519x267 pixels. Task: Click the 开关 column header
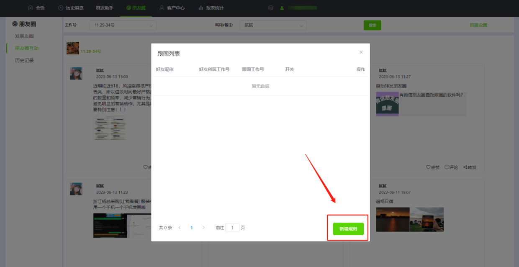click(x=290, y=69)
